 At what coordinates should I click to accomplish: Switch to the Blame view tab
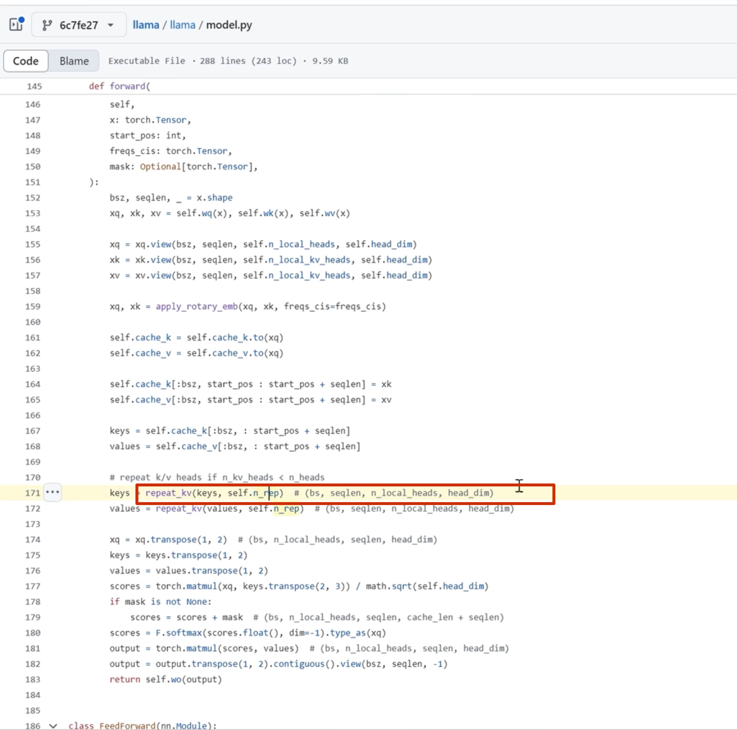[x=74, y=61]
